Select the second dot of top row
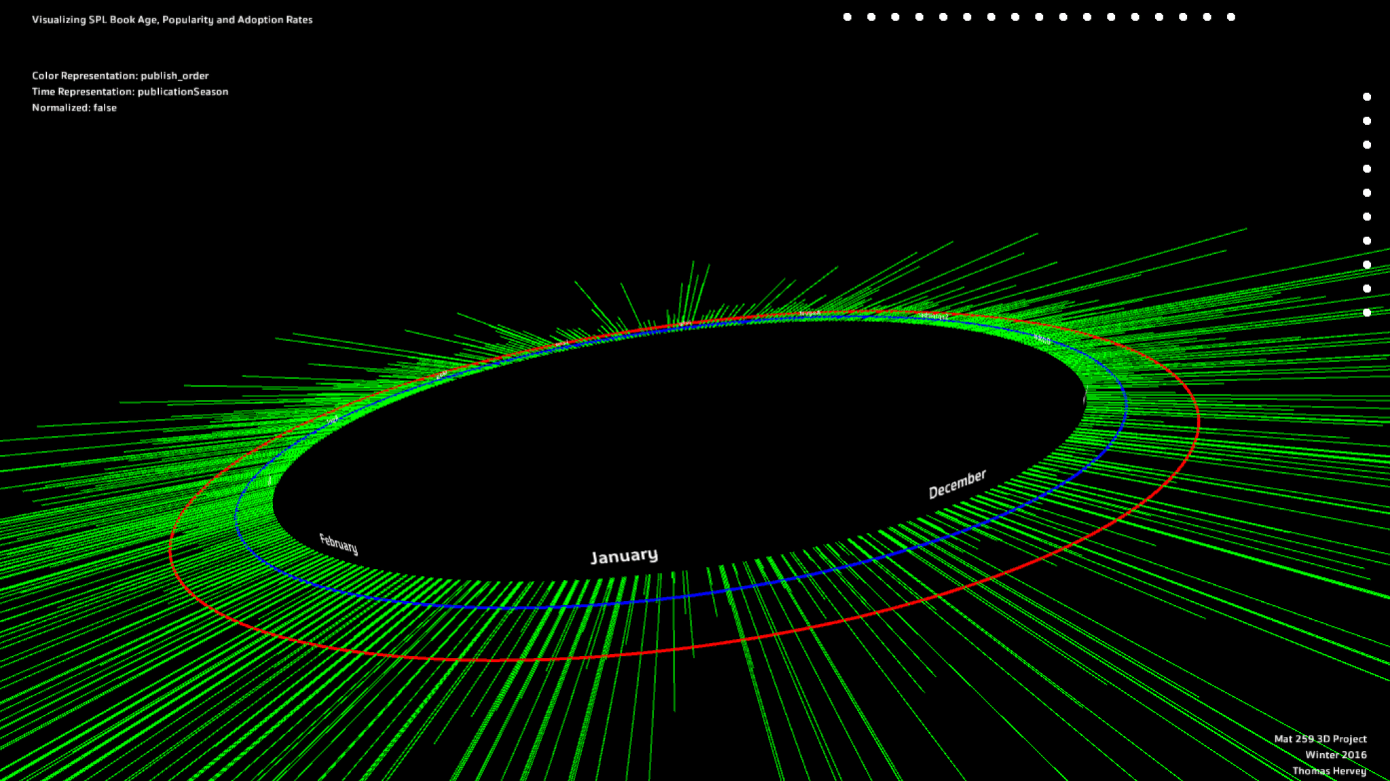The width and height of the screenshot is (1390, 781). click(871, 17)
